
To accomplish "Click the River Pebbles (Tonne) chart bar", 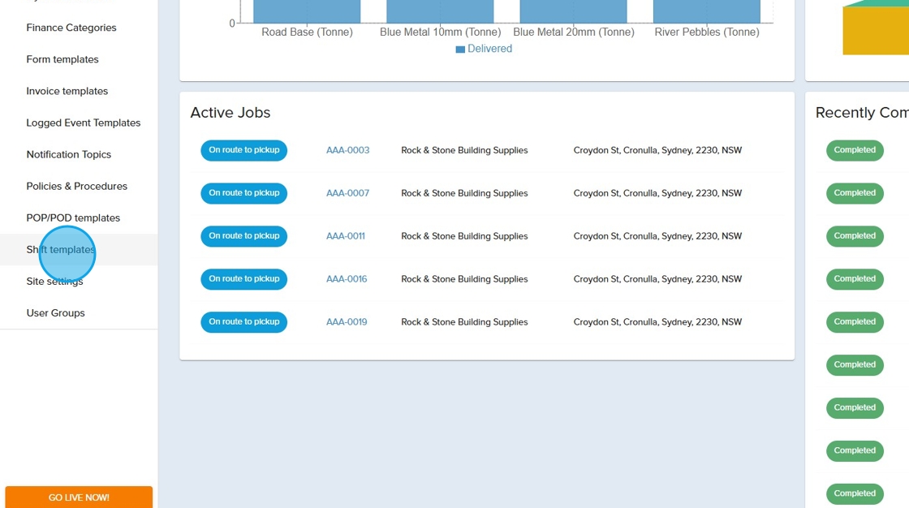I will 706,11.
